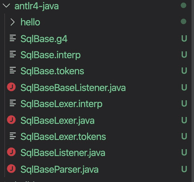Select SqlBaseLexer.tokens in the explorer
Image resolution: width=194 pixels, height=182 pixels.
[x=63, y=136]
